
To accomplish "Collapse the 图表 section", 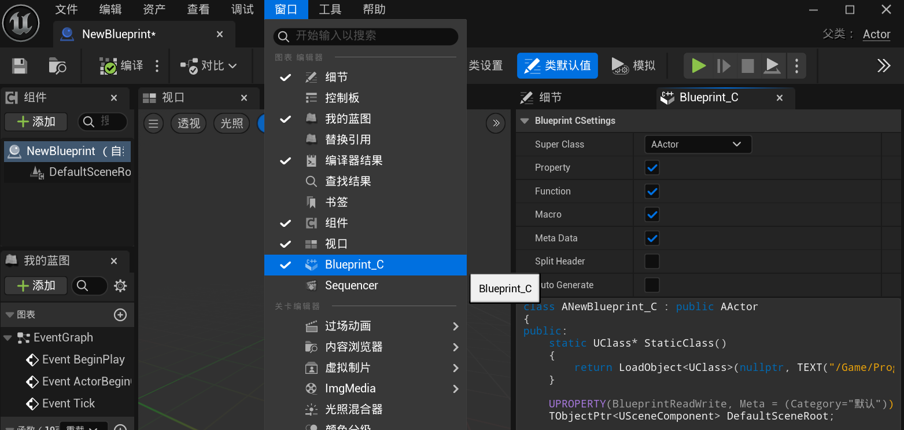I will click(x=9, y=315).
